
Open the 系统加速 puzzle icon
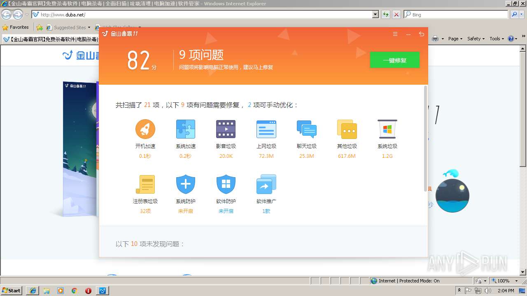pyautogui.click(x=186, y=129)
